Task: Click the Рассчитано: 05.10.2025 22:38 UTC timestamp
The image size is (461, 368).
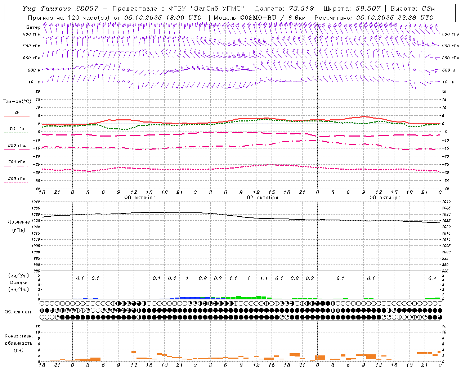Action: [x=374, y=18]
